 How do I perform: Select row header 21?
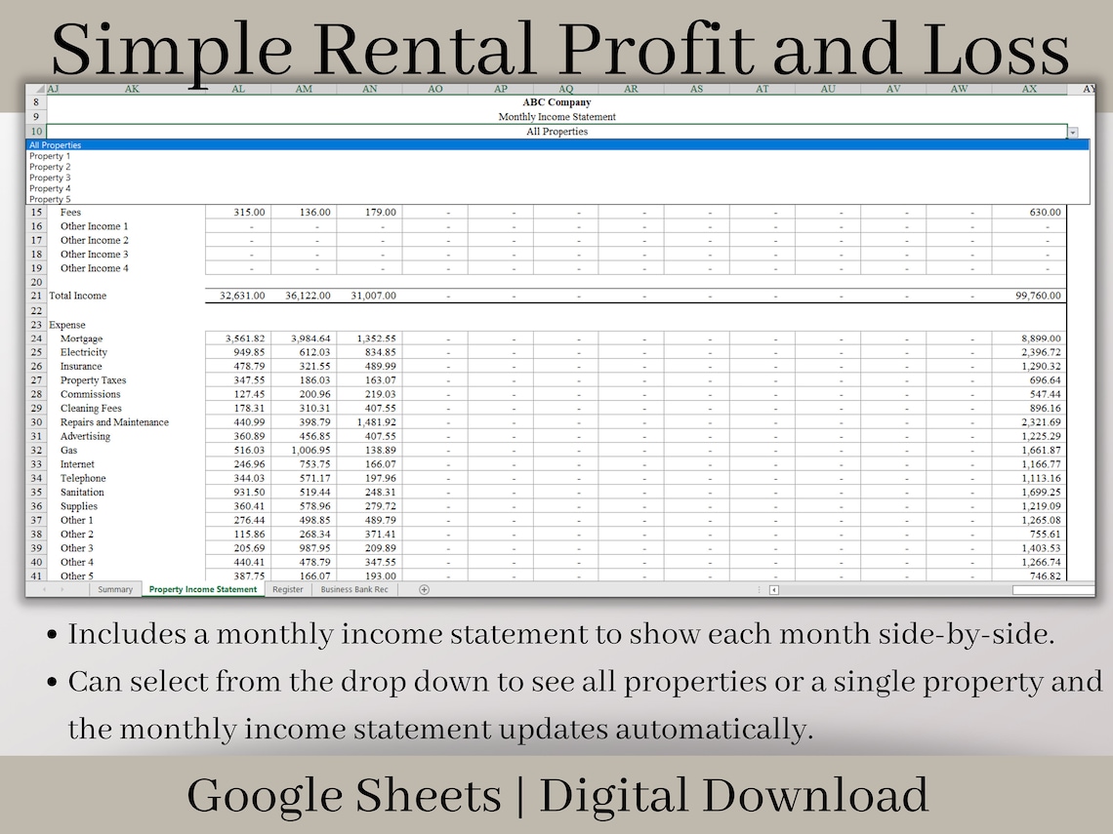[x=36, y=296]
